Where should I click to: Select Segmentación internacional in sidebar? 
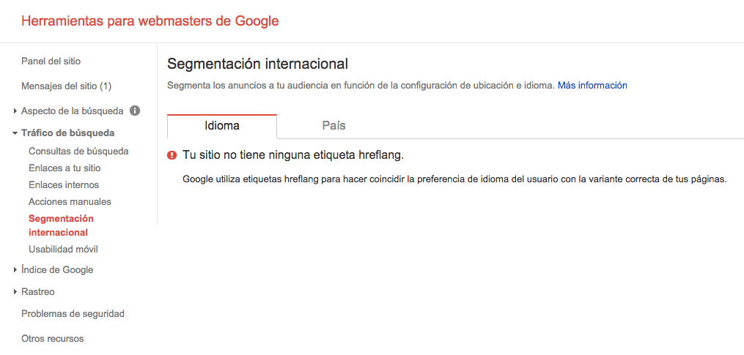(x=61, y=225)
